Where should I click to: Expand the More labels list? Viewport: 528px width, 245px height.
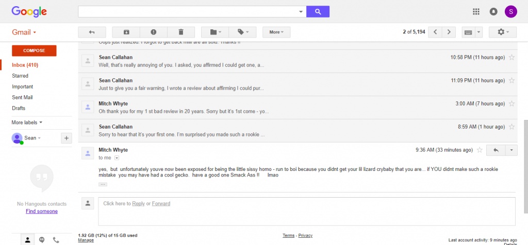pos(27,122)
